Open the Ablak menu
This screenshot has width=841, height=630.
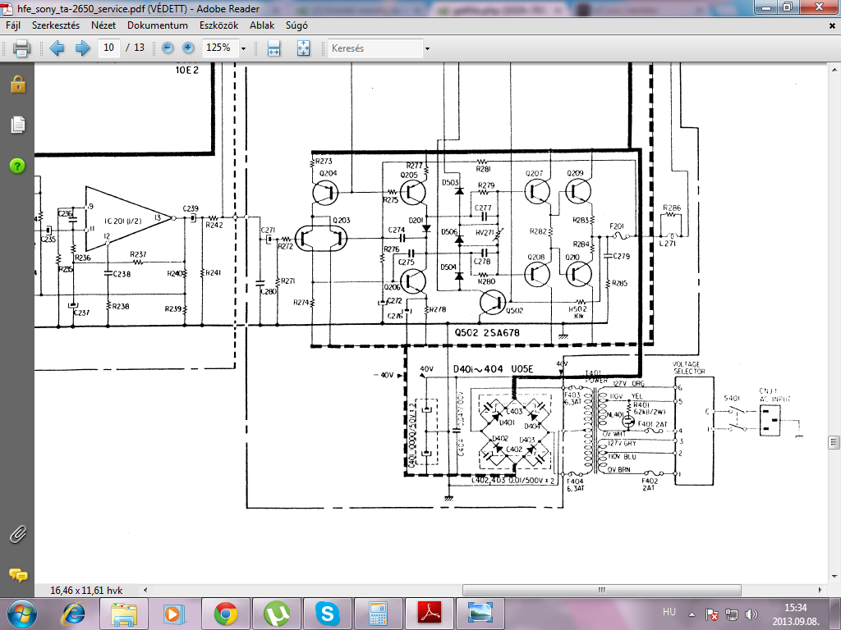coord(262,25)
